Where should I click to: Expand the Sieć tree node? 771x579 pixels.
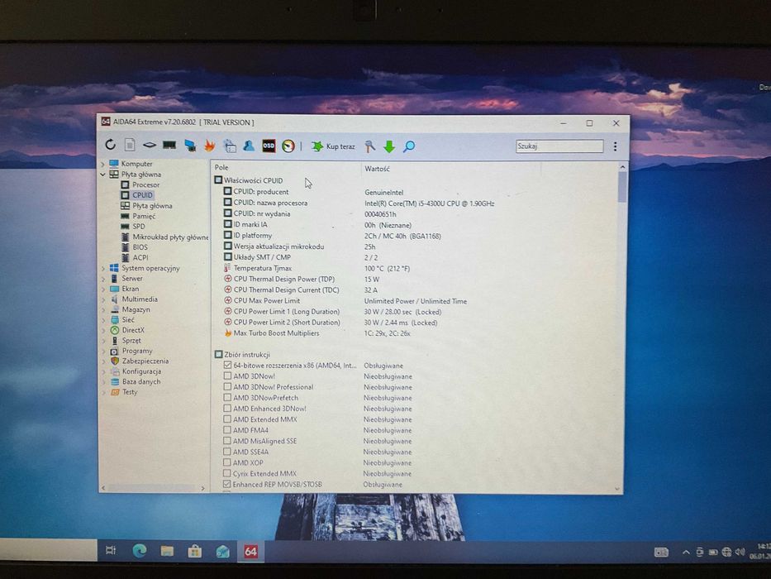[103, 320]
